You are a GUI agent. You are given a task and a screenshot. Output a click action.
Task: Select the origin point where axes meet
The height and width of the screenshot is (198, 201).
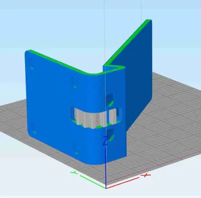106,188
